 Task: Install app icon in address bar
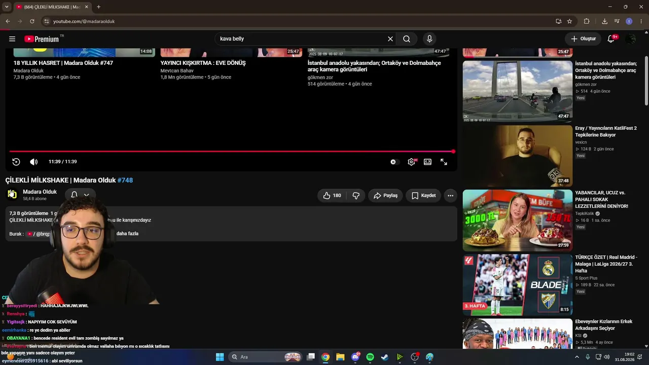558,21
